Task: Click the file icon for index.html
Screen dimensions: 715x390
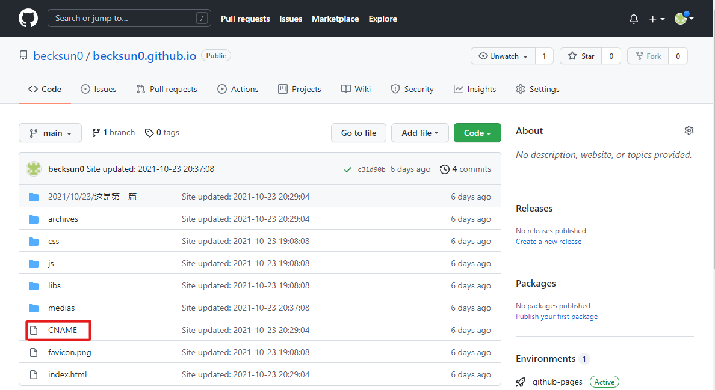Action: [34, 374]
